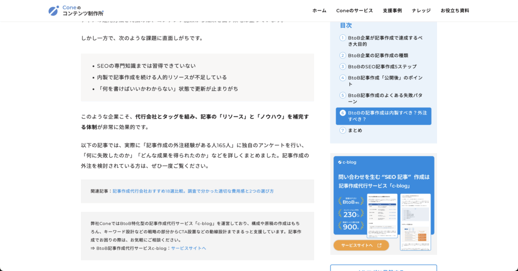Click the 900 laurel badge
The height and width of the screenshot is (271, 518).
click(x=351, y=226)
